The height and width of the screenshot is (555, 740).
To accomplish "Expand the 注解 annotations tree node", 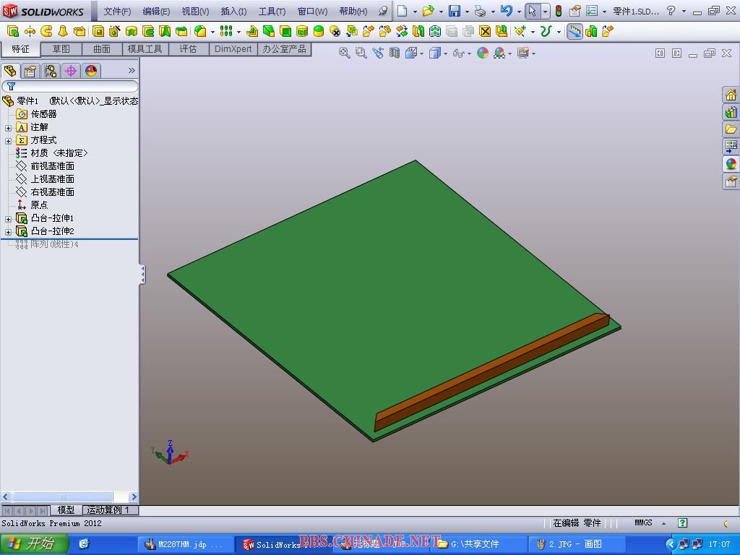I will click(x=9, y=127).
